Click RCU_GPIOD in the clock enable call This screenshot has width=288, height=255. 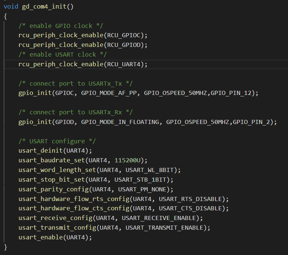pos(124,45)
